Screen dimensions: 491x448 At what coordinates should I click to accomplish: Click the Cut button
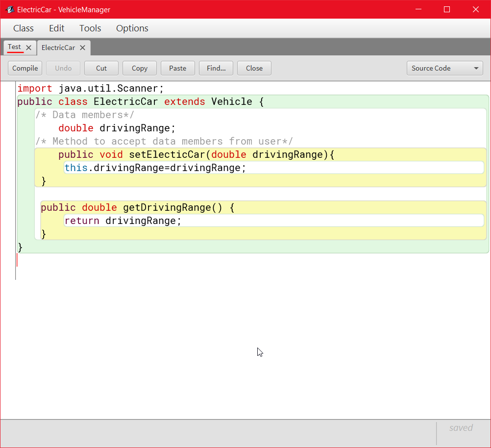(101, 68)
